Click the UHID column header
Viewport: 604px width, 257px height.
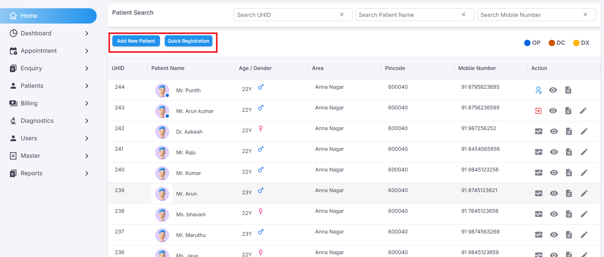click(x=118, y=68)
